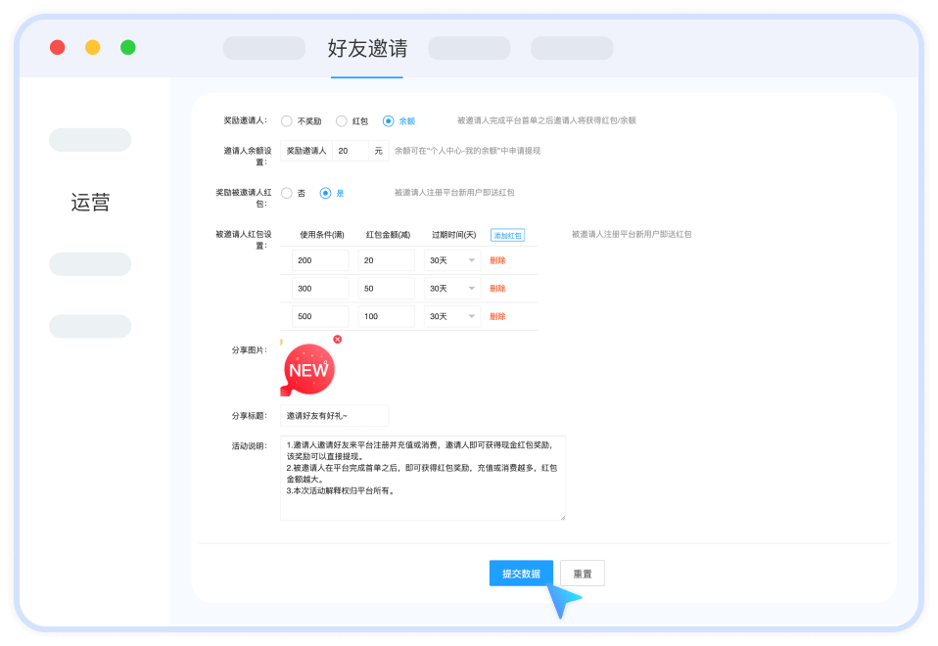The image size is (938, 646).
Task: Click the 分享标题 input field
Action: click(x=334, y=416)
